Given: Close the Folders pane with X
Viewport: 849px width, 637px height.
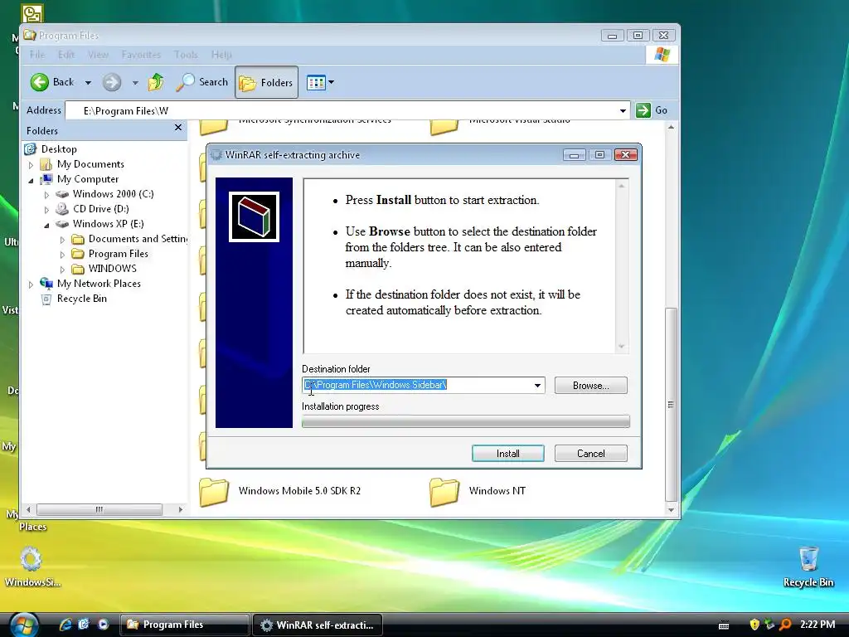Looking at the screenshot, I should coord(178,127).
